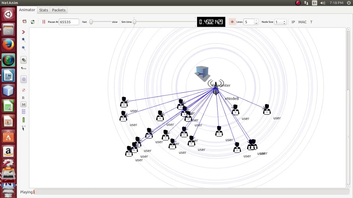Select the far right user node
Screen dimensions: 353x198
pos(267,109)
